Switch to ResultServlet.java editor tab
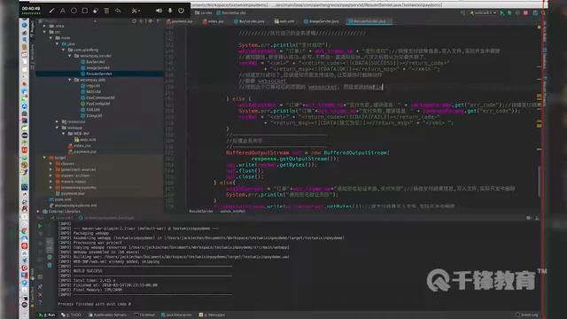This screenshot has height=319, width=567. point(369,21)
